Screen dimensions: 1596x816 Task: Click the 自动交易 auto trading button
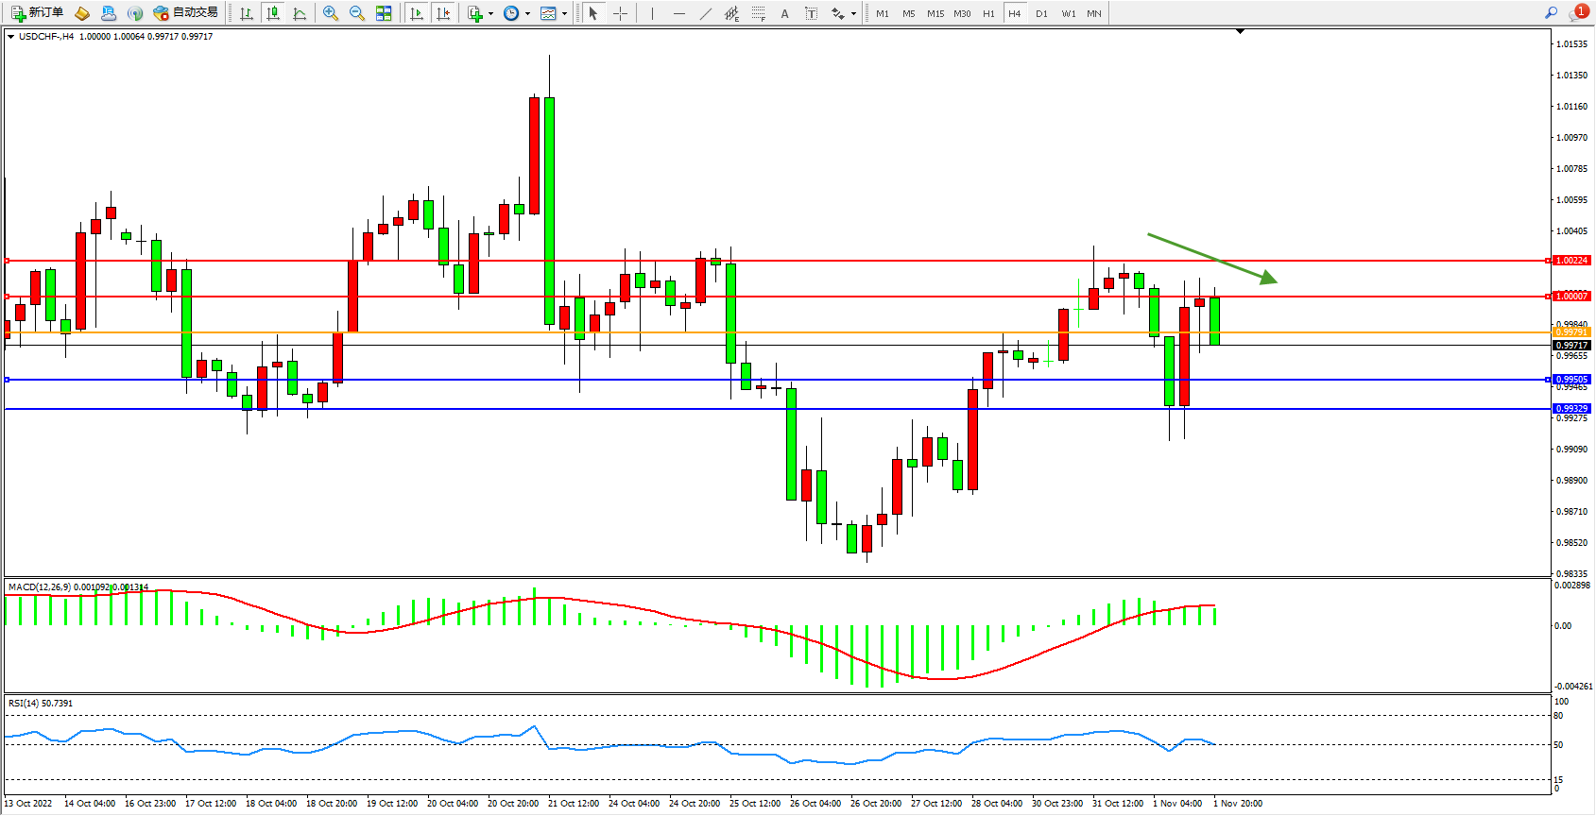tap(186, 13)
